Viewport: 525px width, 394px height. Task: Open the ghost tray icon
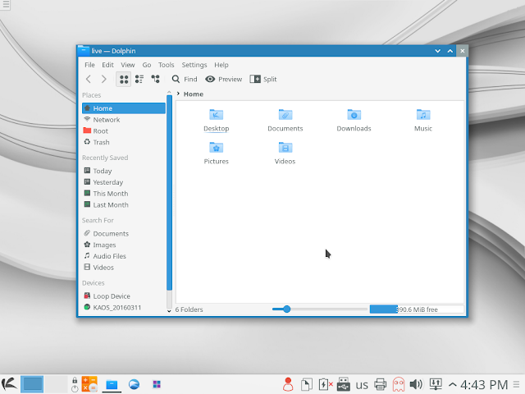399,384
